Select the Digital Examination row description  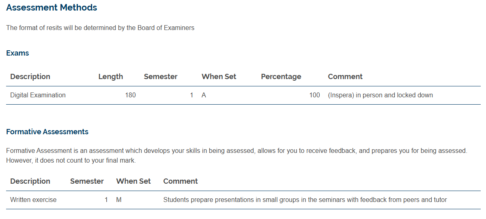(38, 95)
